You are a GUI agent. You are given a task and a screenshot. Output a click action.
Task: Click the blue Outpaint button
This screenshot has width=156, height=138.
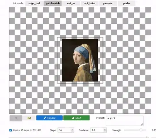[x=49, y=118]
